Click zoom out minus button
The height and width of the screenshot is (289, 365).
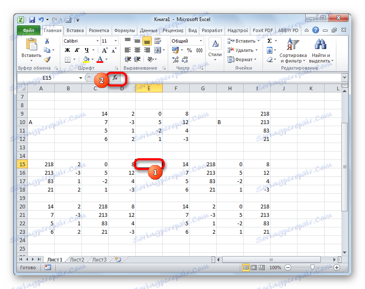(288, 267)
